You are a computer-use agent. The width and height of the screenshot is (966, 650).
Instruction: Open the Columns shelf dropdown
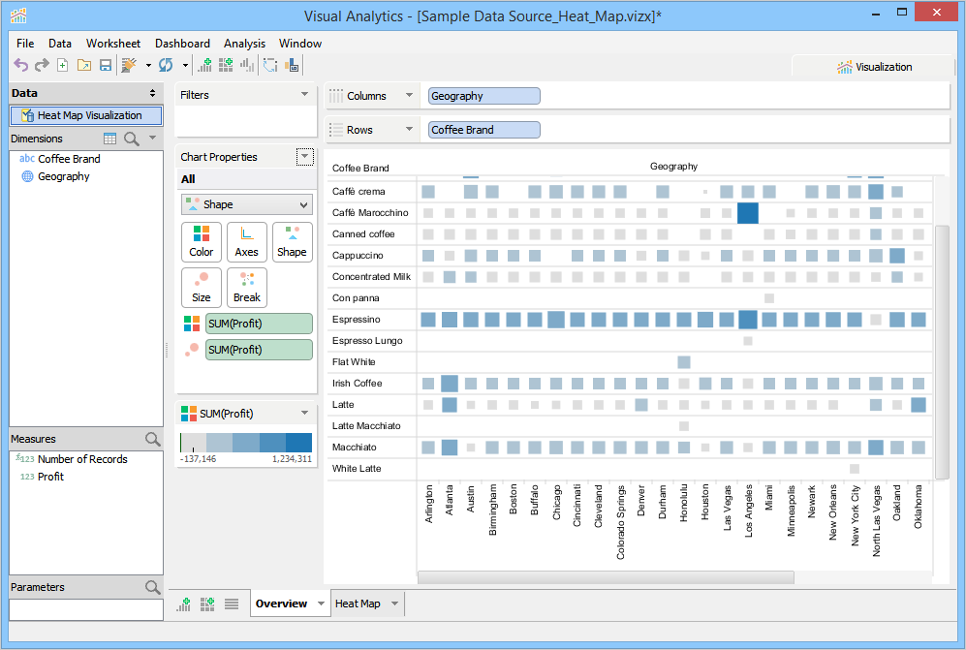tap(409, 95)
